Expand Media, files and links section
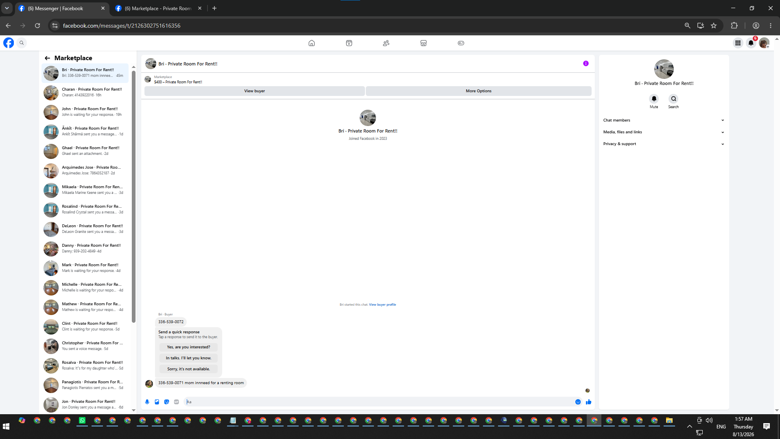Image resolution: width=780 pixels, height=439 pixels. (664, 132)
